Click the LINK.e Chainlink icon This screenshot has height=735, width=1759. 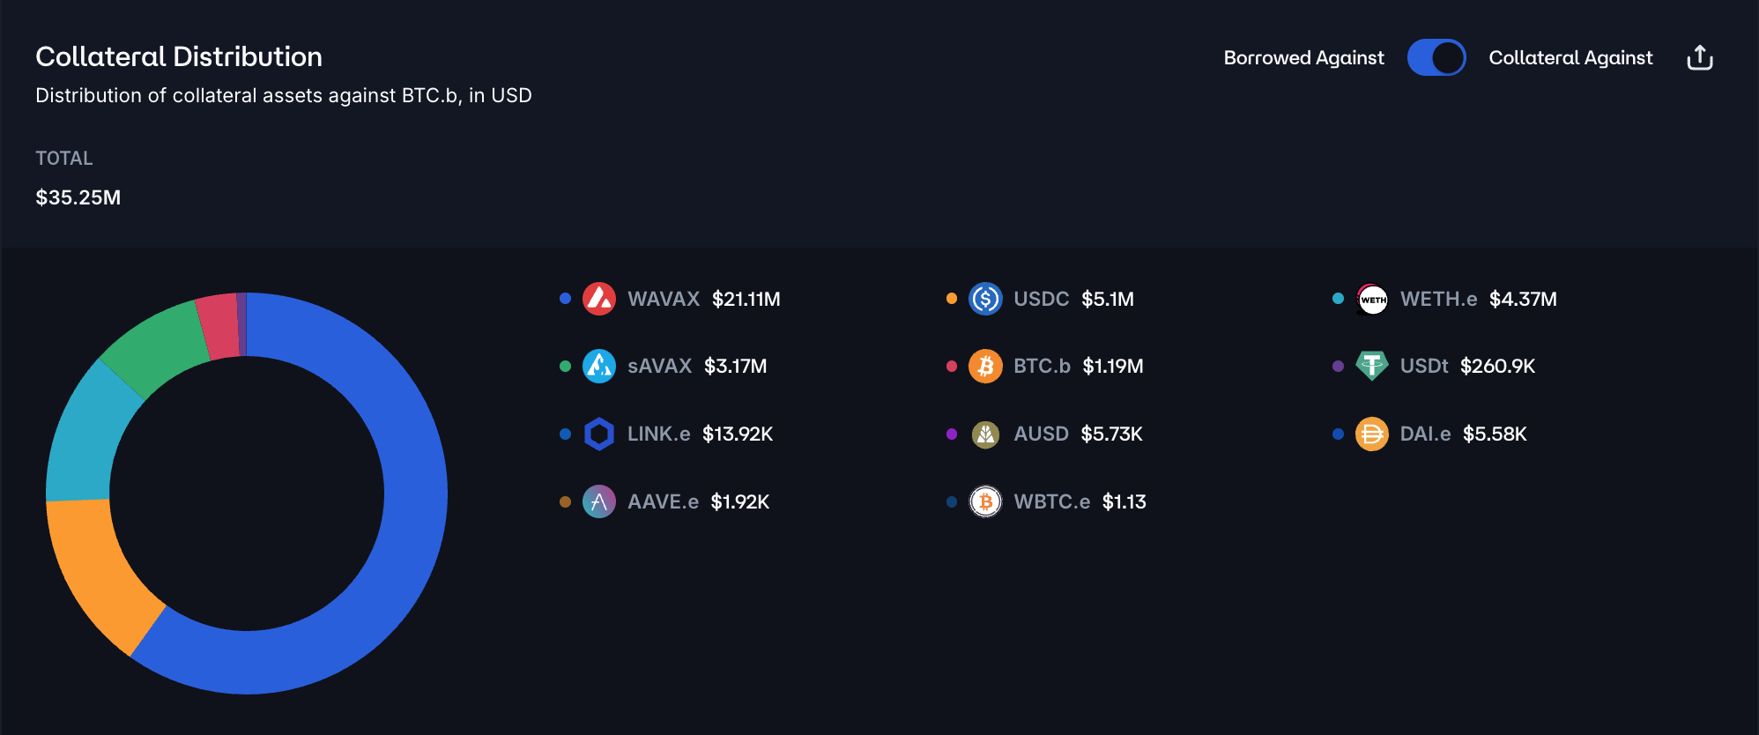coord(599,434)
